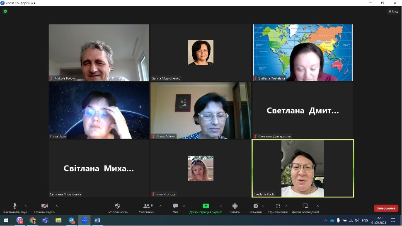Expand the arrow next to Чат
The image size is (402, 226).
click(184, 206)
